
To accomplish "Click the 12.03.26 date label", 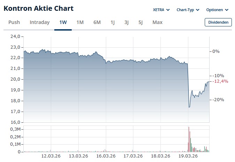I will click(x=51, y=156).
